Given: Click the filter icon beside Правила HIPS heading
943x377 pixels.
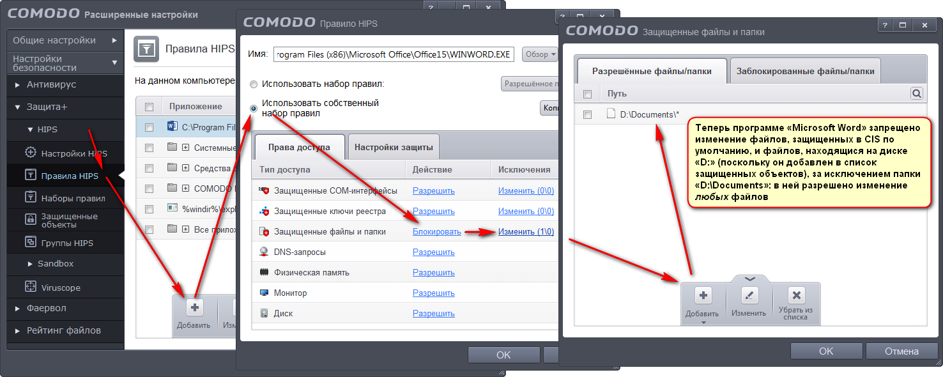Looking at the screenshot, I should pyautogui.click(x=146, y=49).
